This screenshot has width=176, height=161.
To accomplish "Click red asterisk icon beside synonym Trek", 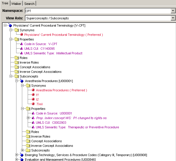I will 33,104.
